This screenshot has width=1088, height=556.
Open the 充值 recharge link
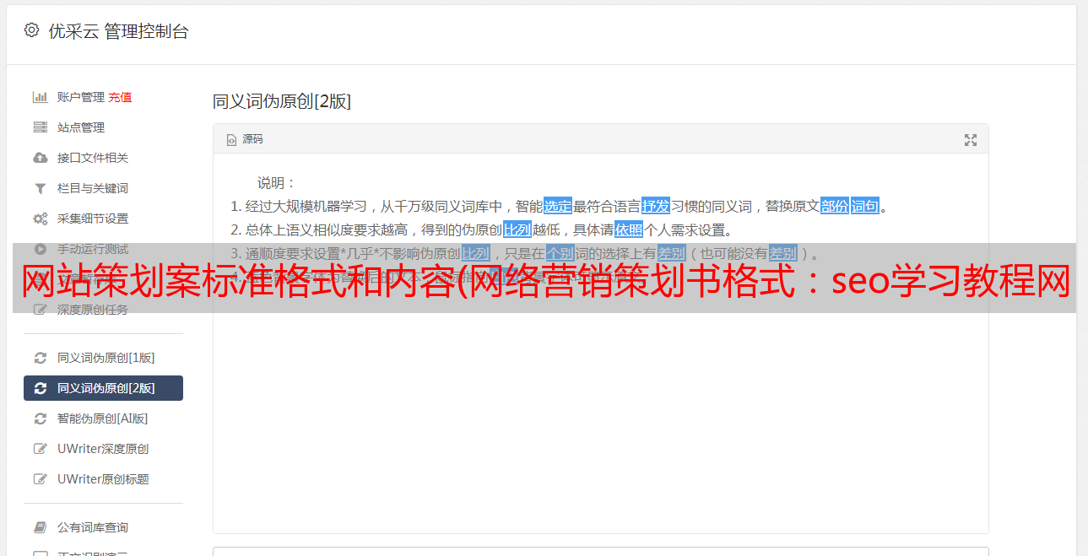point(120,97)
